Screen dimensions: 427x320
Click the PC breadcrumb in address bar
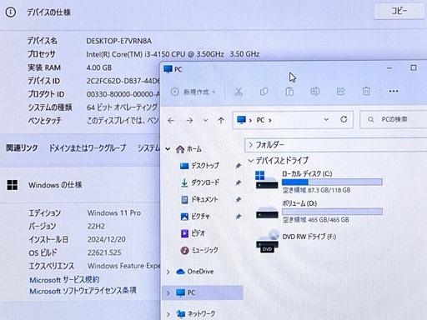(260, 120)
